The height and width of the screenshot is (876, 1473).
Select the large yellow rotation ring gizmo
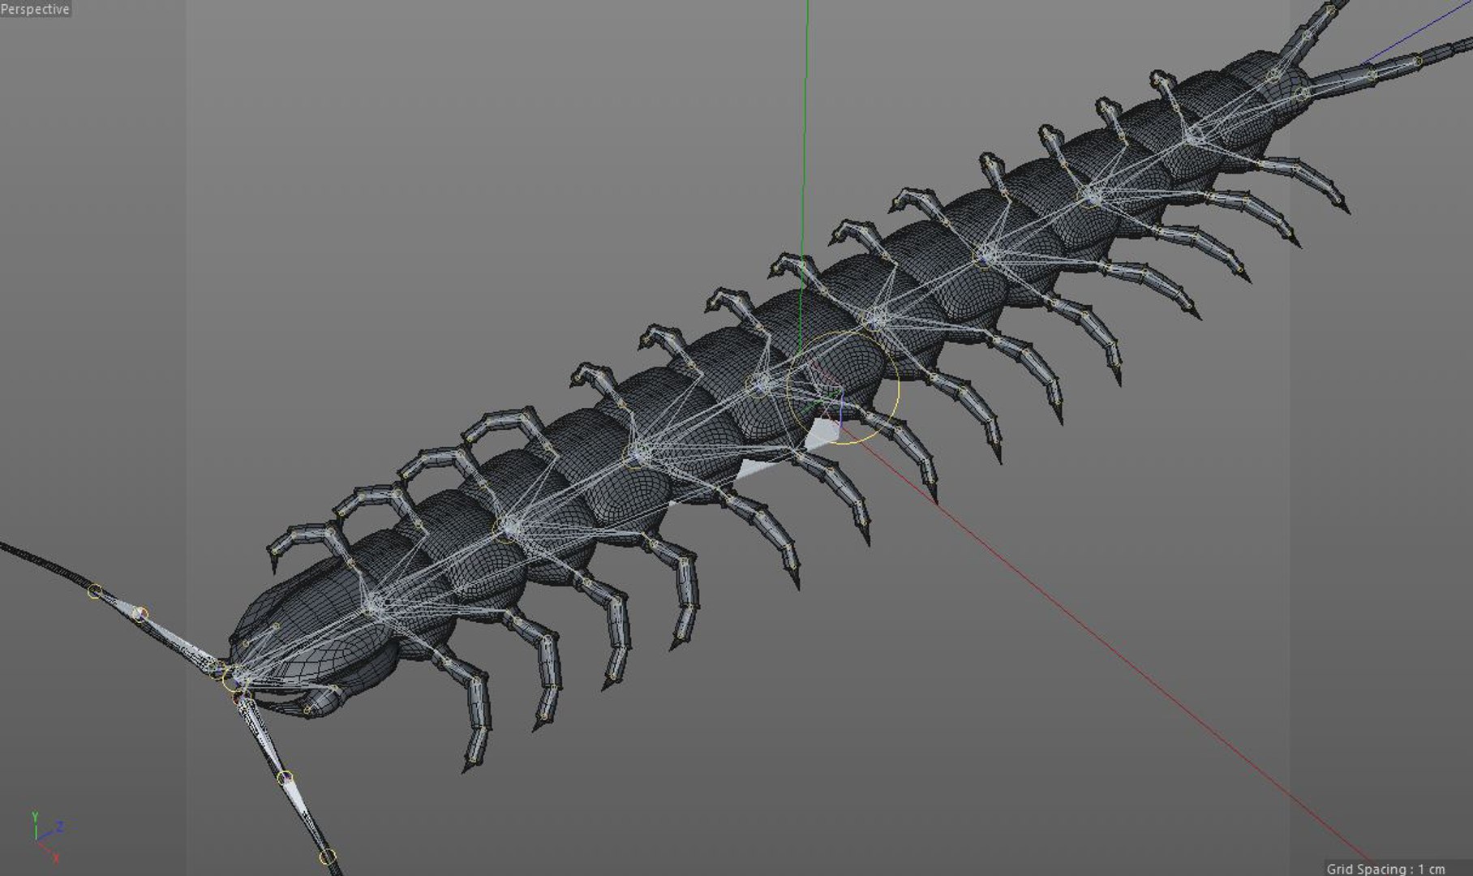(x=843, y=387)
